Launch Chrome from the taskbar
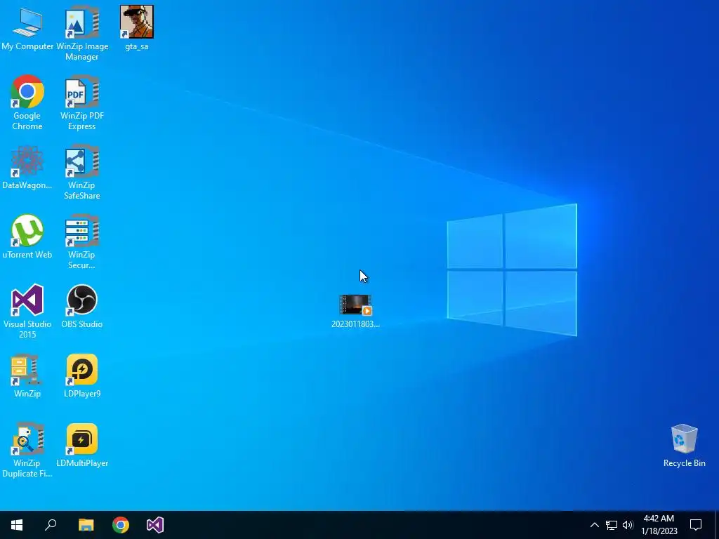The height and width of the screenshot is (539, 719). (x=121, y=525)
